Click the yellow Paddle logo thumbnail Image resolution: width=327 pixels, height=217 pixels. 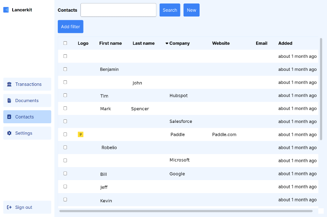tap(80, 135)
